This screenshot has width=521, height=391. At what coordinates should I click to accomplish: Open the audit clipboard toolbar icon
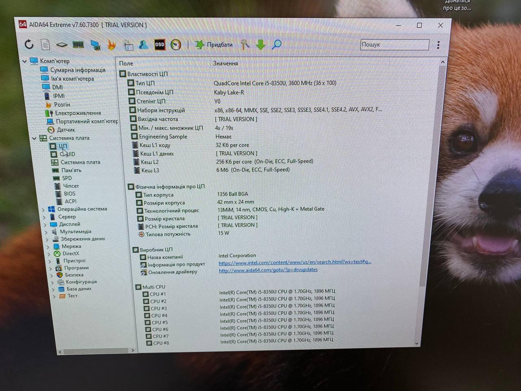point(129,45)
